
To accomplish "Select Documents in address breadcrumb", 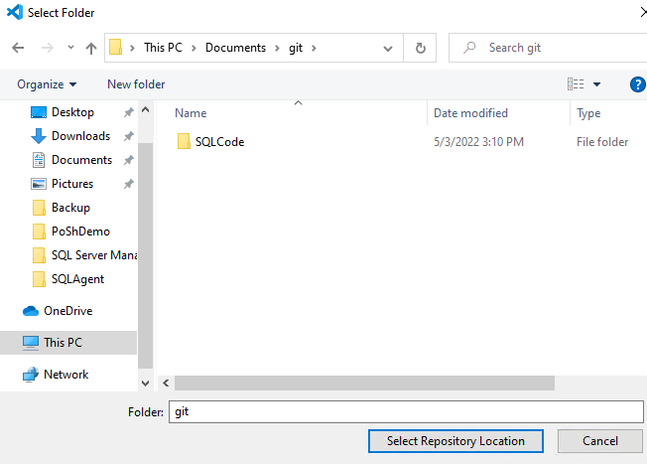I will tap(235, 48).
